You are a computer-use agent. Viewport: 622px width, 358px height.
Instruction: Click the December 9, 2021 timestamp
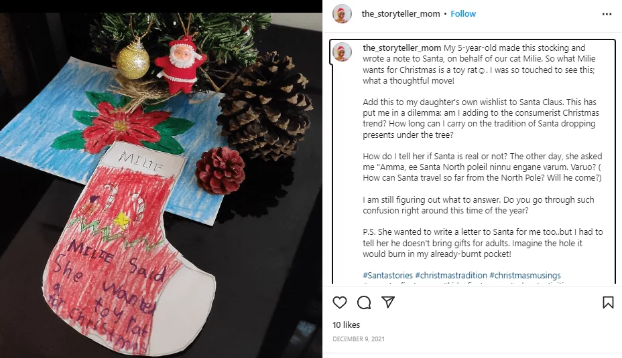(x=359, y=339)
